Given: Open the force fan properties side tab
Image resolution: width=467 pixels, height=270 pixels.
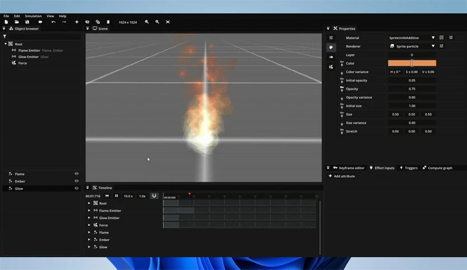Looking at the screenshot, I should [331, 67].
